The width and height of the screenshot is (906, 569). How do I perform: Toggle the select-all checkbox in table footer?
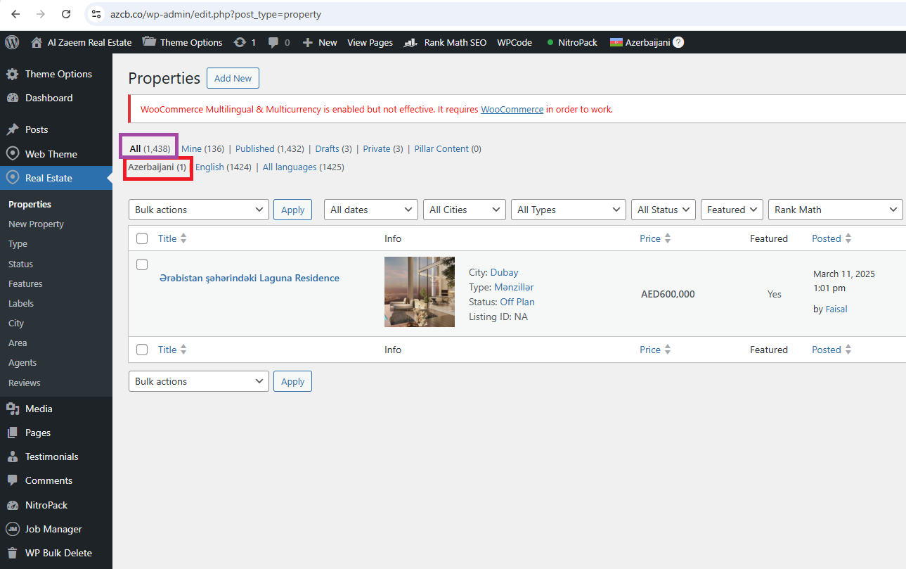tap(142, 350)
